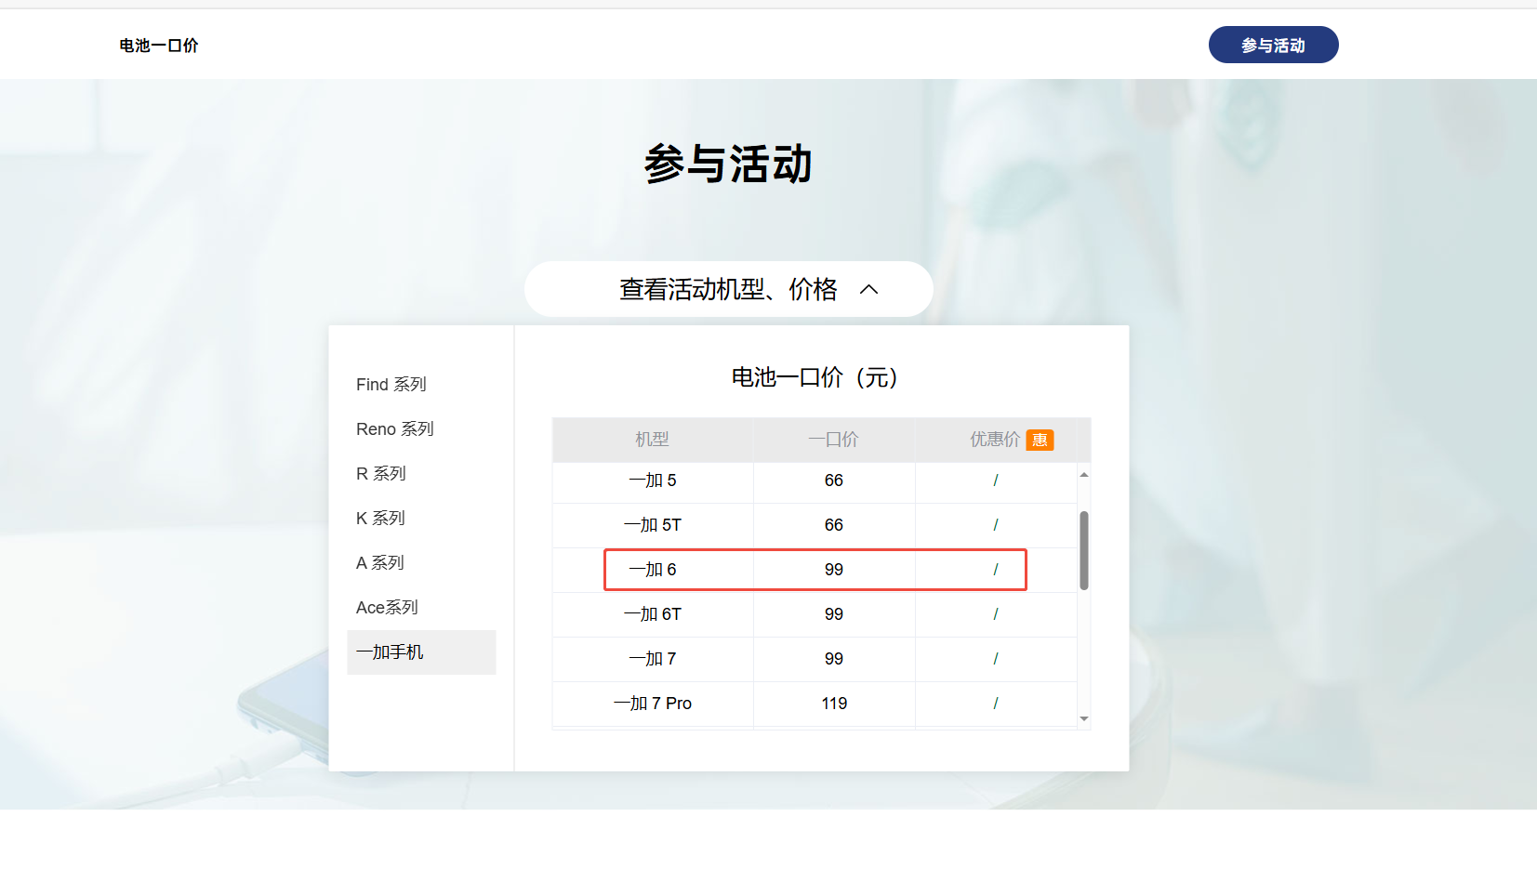Image resolution: width=1537 pixels, height=895 pixels.
Task: Click the 优惠价 slash in 一加 5 row
Action: pyautogui.click(x=996, y=480)
